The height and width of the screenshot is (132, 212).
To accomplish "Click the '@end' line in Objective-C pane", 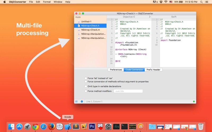I will click(x=118, y=61).
